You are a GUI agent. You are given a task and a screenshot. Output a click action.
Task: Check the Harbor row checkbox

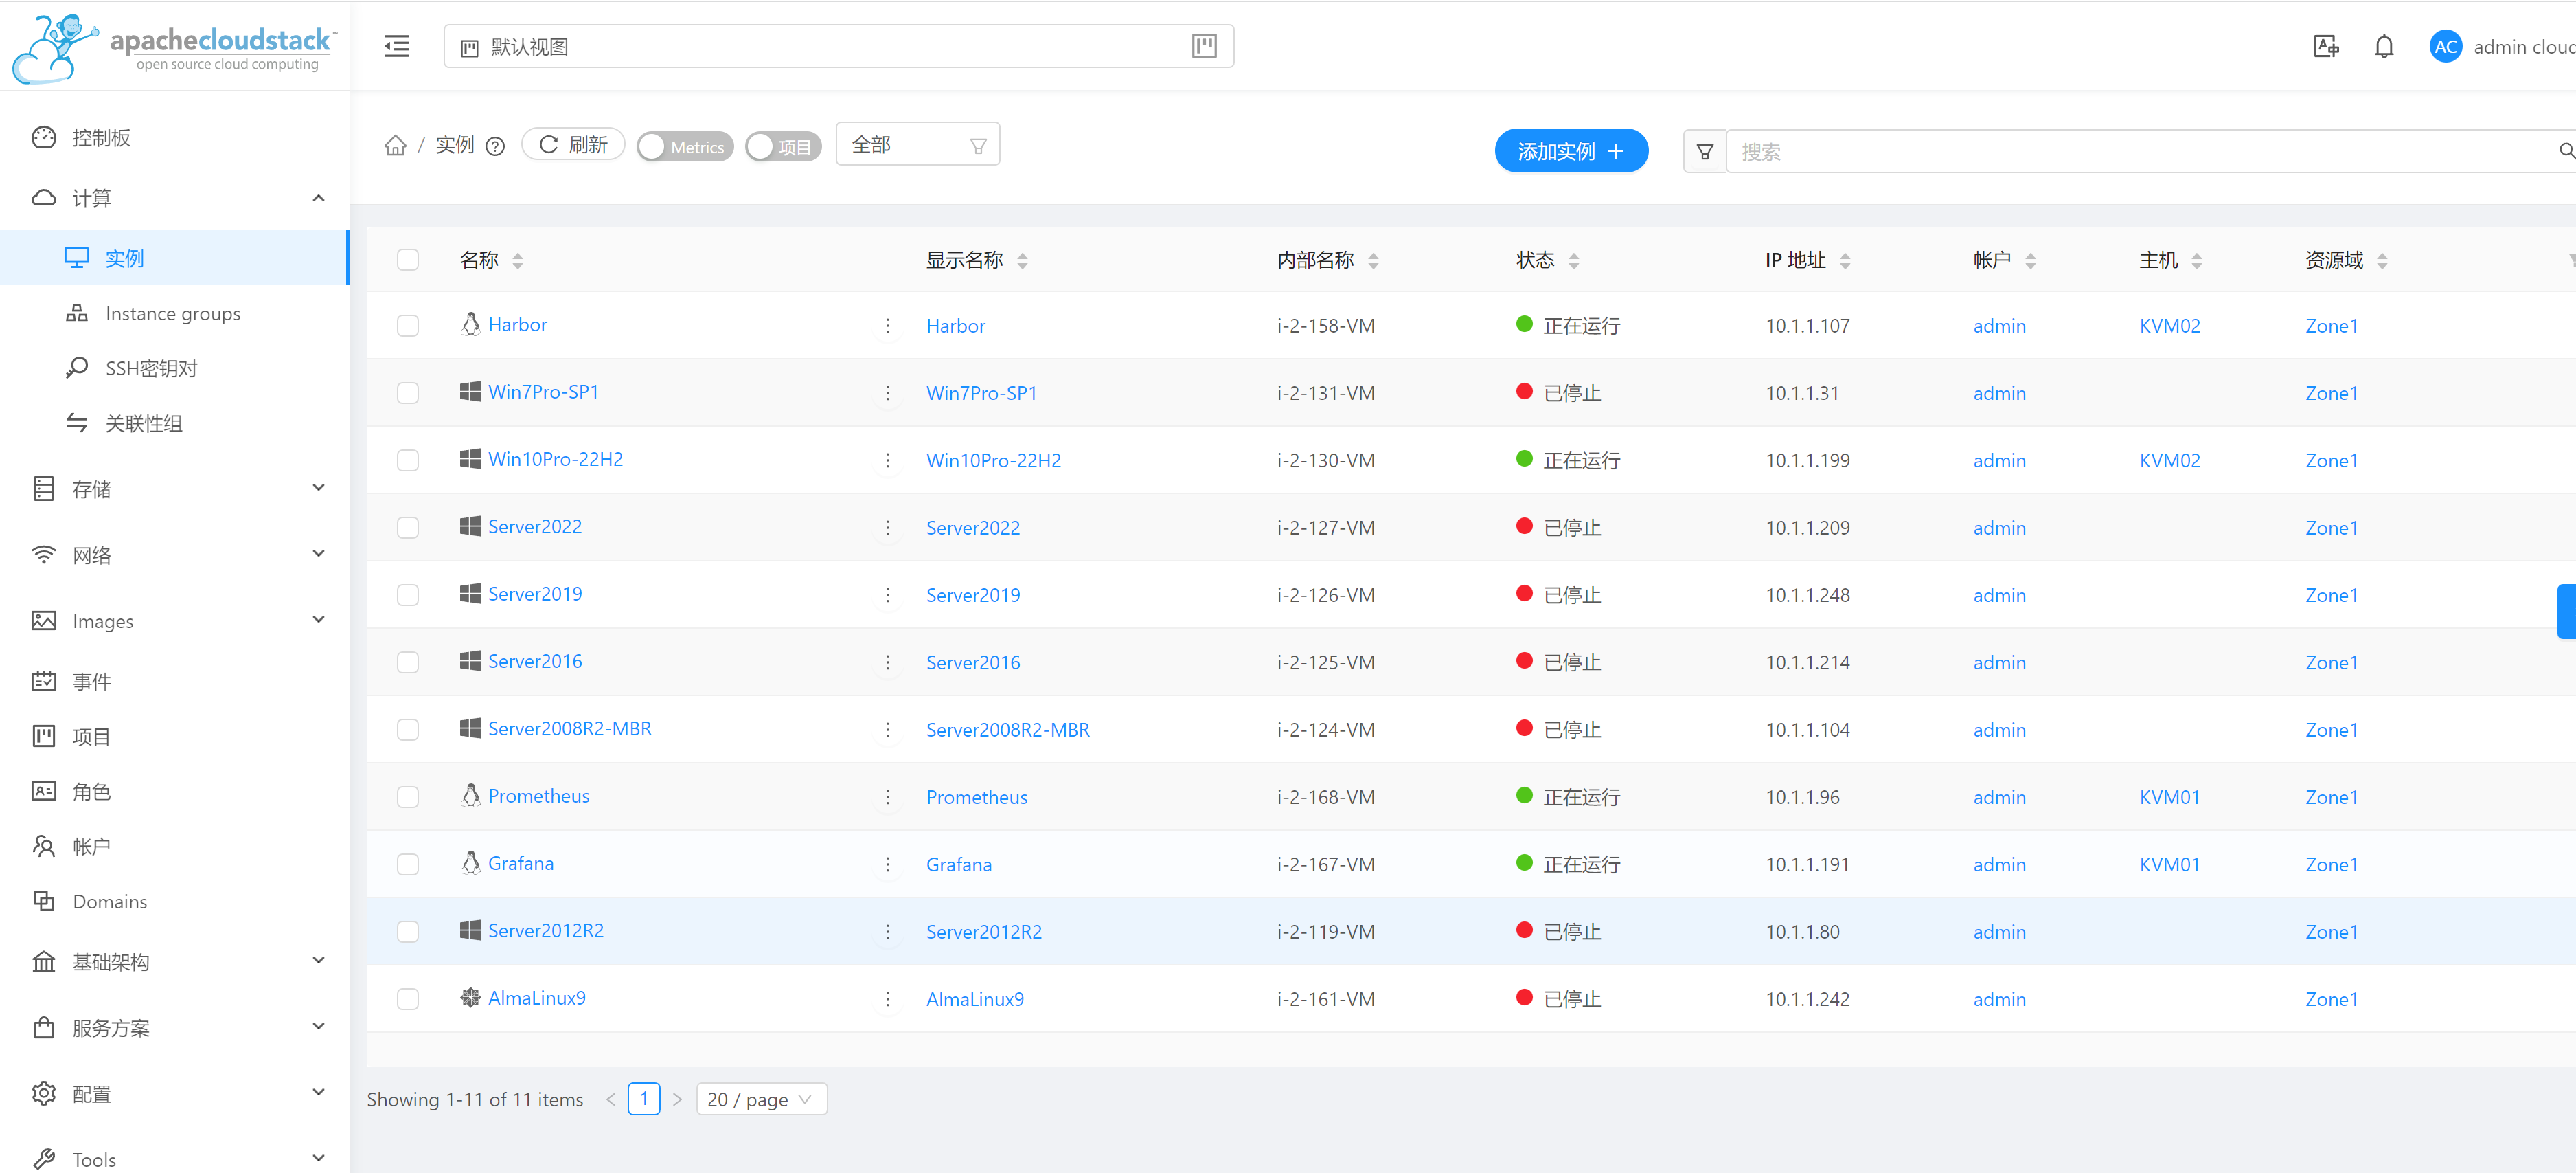407,325
